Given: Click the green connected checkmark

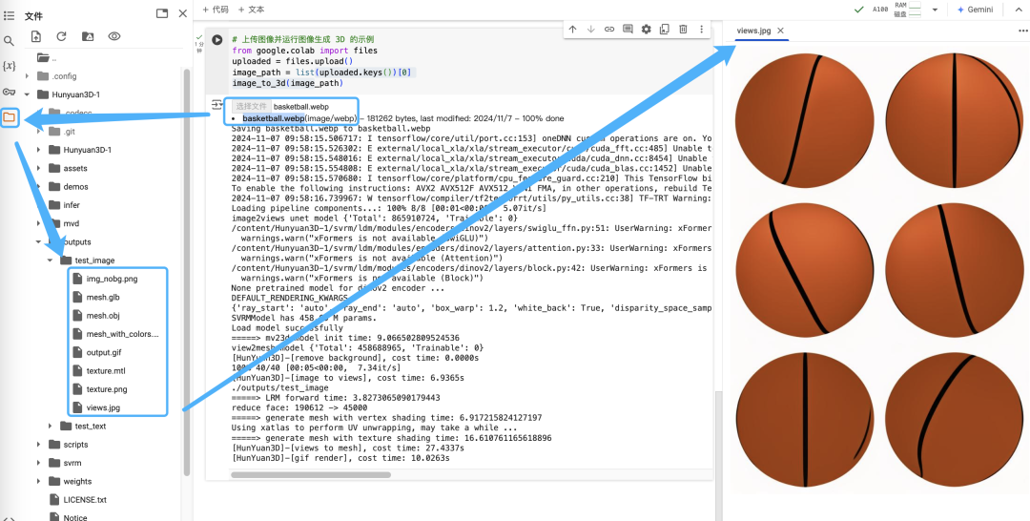Looking at the screenshot, I should click(x=858, y=10).
